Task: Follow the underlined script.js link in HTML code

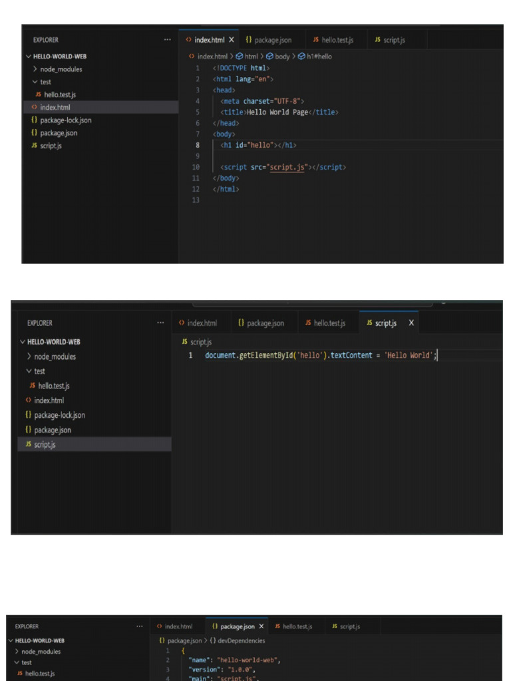Action: (x=287, y=168)
